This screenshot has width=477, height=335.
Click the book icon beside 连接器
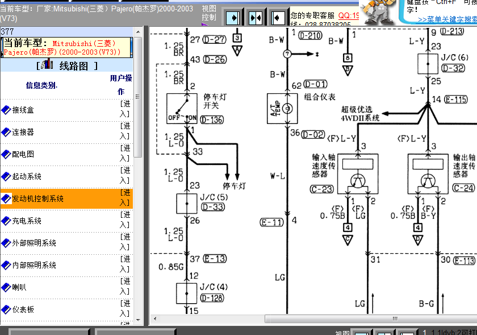[x=6, y=133]
